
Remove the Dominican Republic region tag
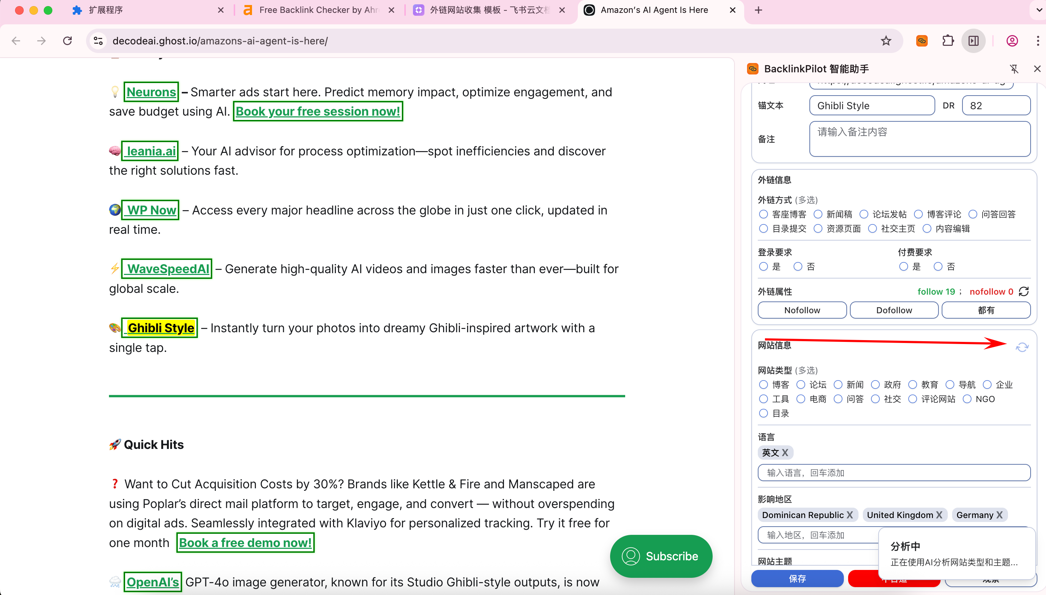click(850, 515)
